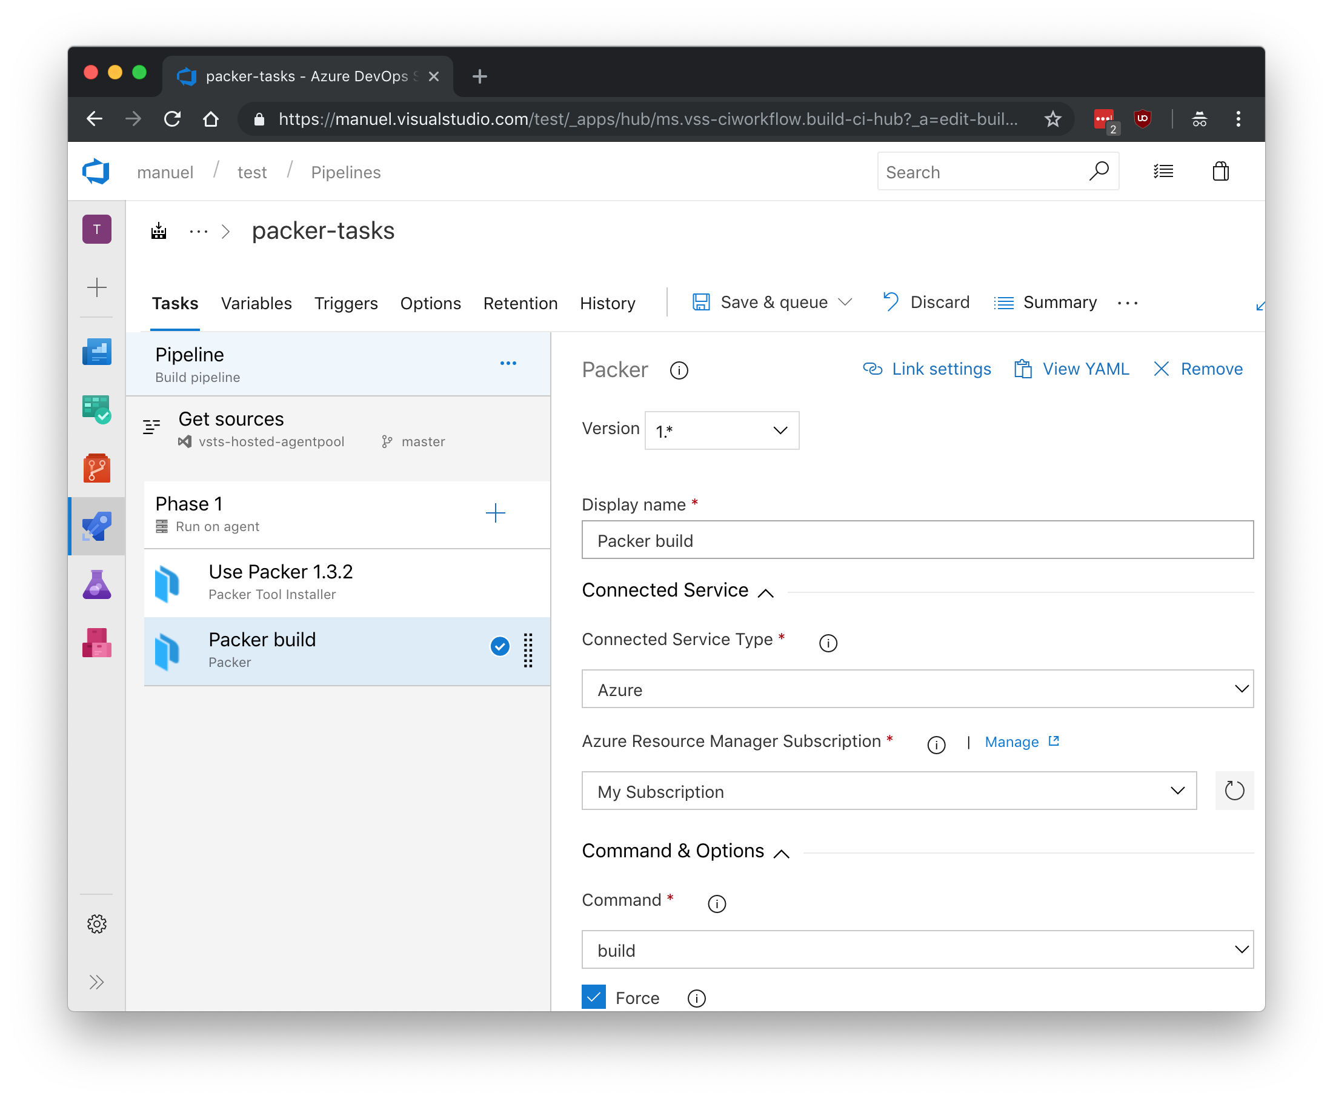Viewport: 1333px width, 1101px height.
Task: Open Artifacts from the sidebar
Action: pos(96,643)
